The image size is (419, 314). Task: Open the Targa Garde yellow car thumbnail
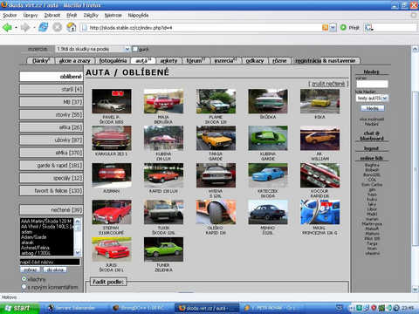coord(216,138)
